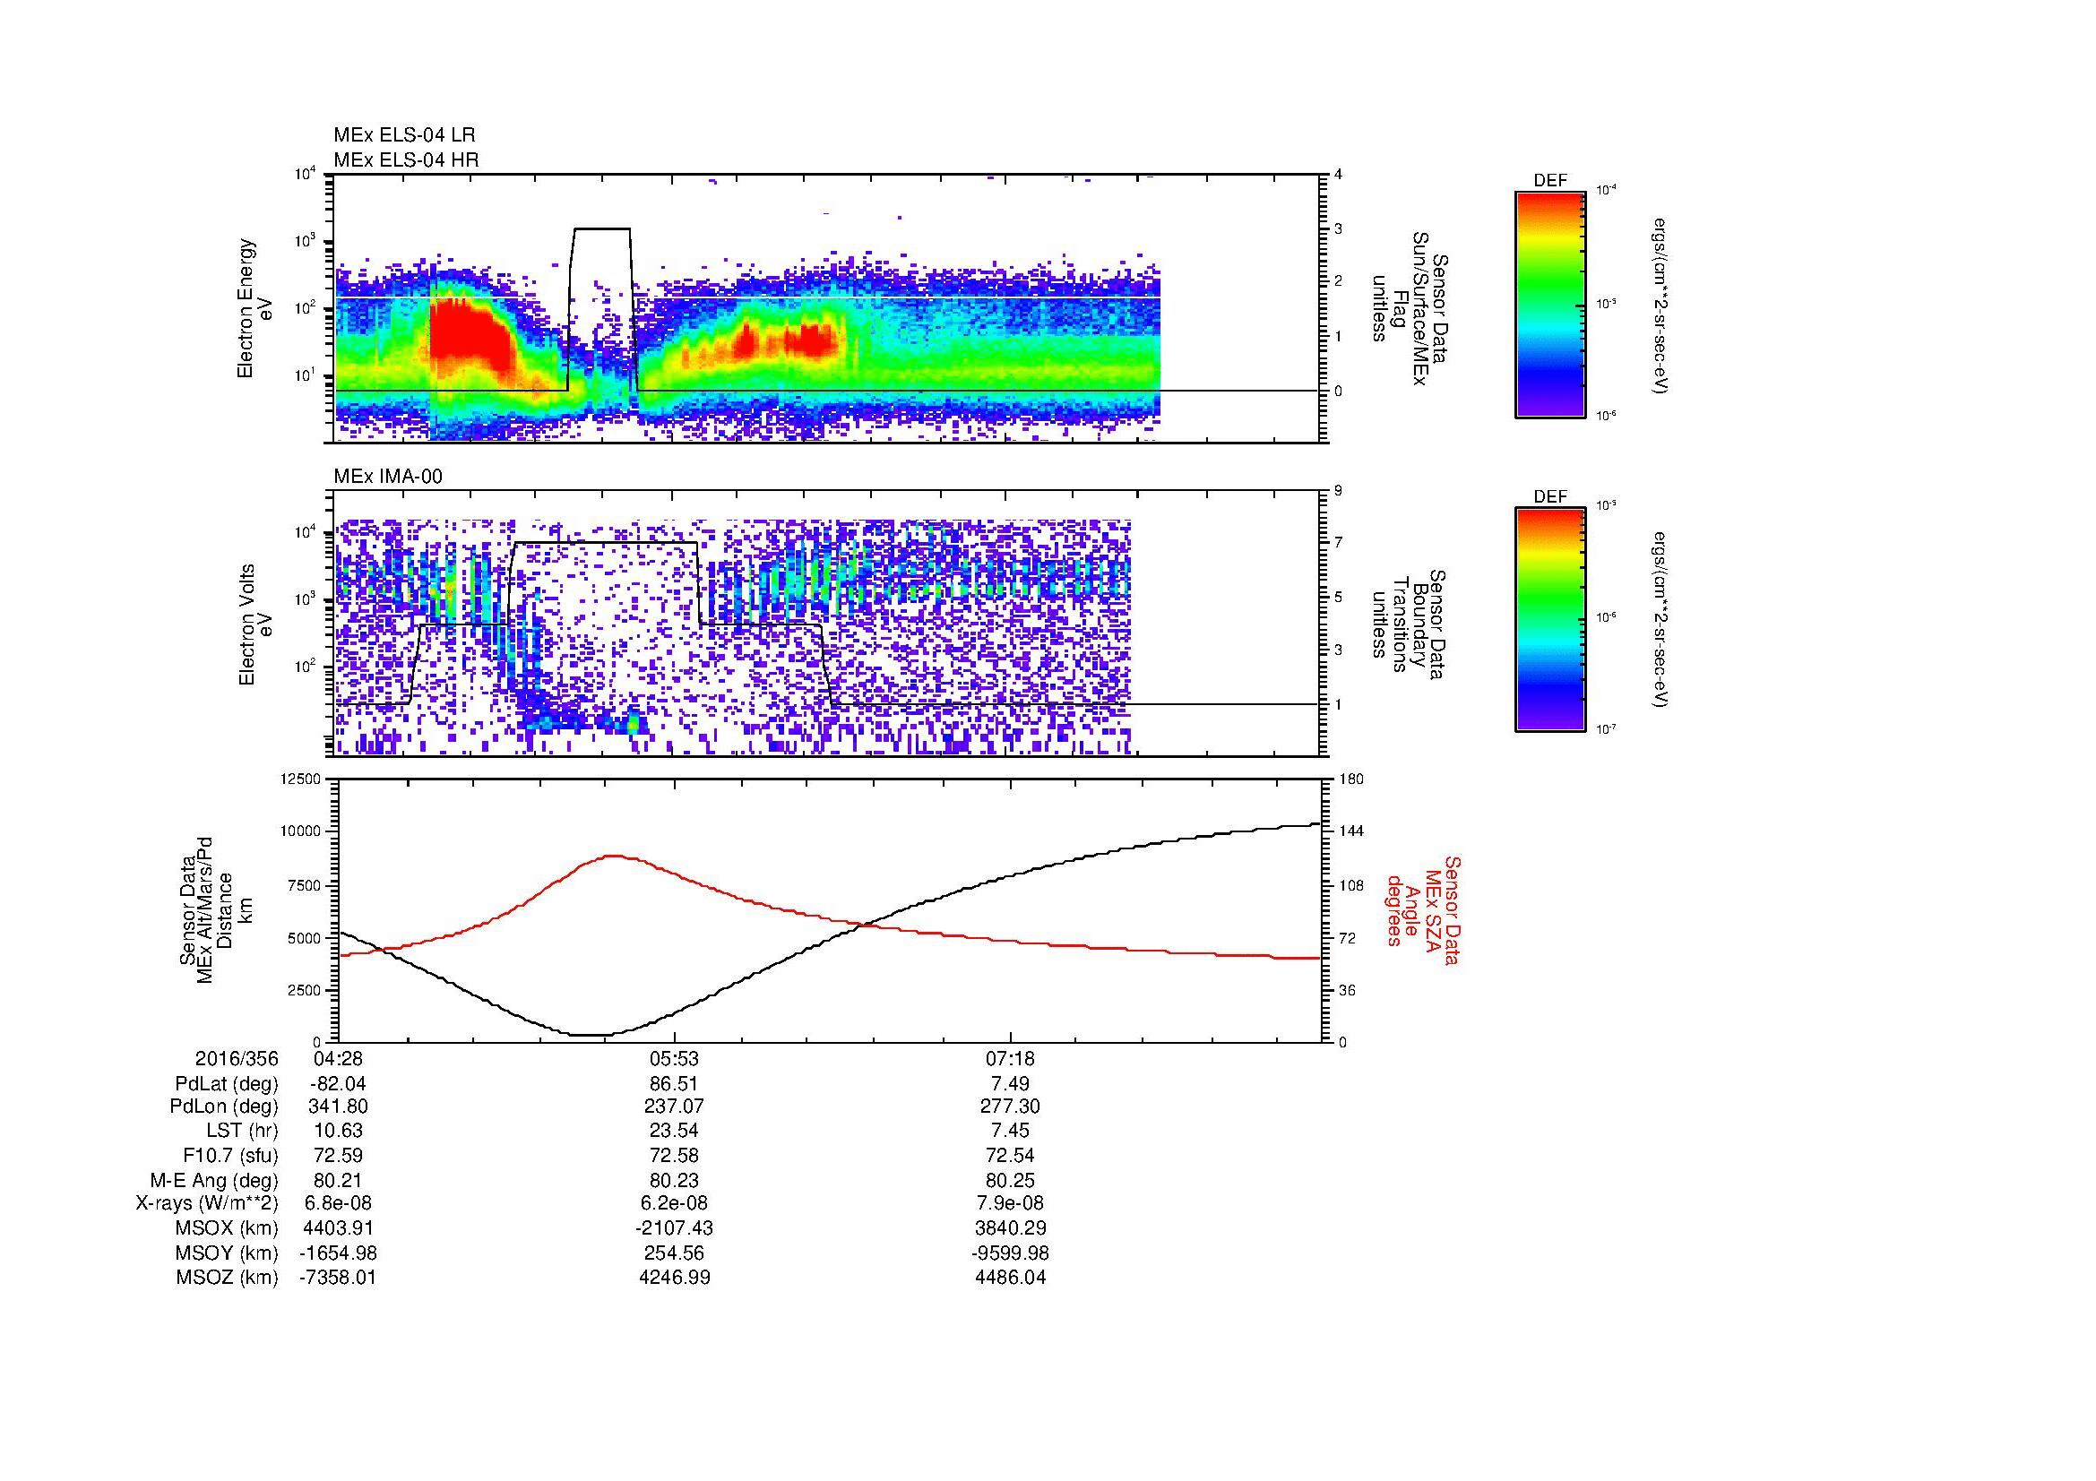This screenshot has height=1481, width=2096.
Task: Click the PdLon value '237.07'
Action: pos(674,1107)
